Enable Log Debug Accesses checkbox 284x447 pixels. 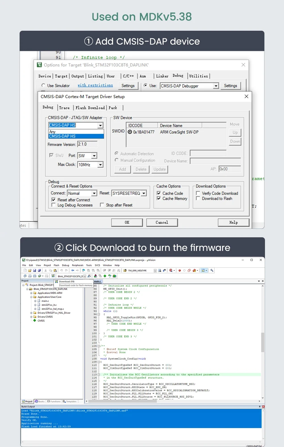click(53, 205)
